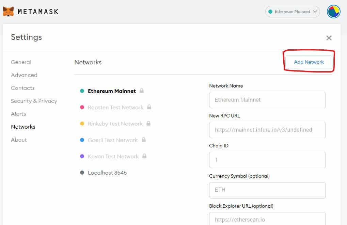The image size is (347, 225).
Task: Click yellow dot beside Rinkeby Test Network
Action: click(x=82, y=124)
